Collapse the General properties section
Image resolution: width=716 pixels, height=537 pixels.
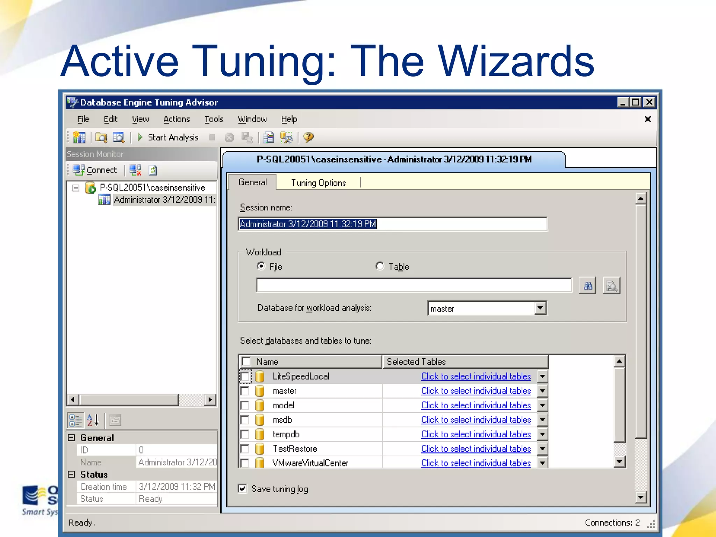[72, 438]
